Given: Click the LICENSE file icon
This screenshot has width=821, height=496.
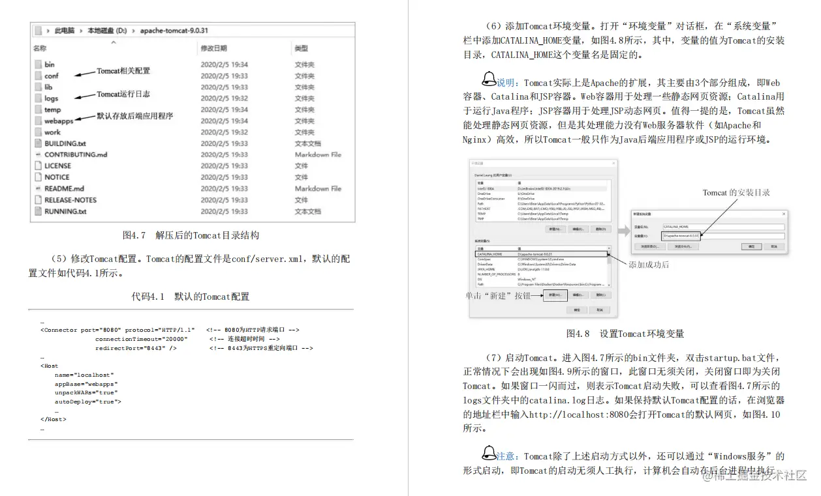Looking at the screenshot, I should coord(39,166).
